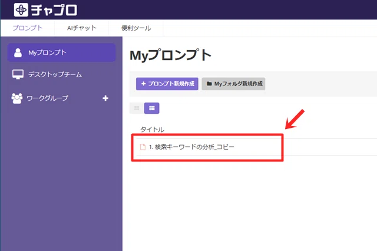Switch to the AIチャット tab

click(x=81, y=28)
